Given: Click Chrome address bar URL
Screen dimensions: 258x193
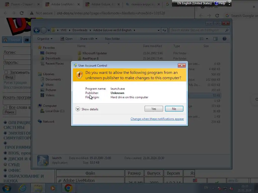Looking at the screenshot, I should (x=111, y=13).
